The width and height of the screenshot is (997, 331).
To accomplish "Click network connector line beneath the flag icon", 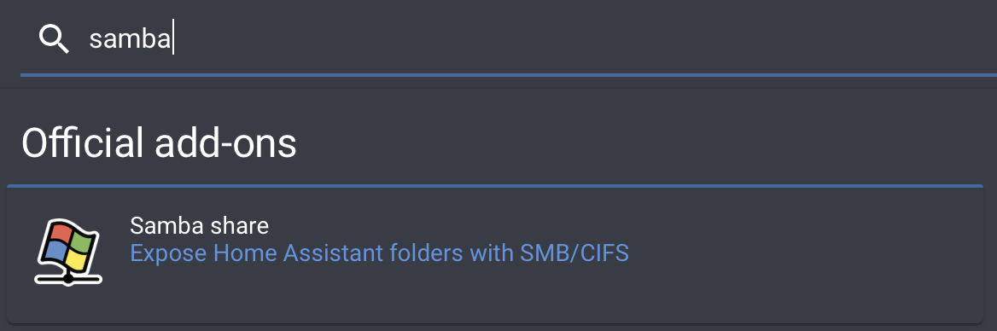I will pyautogui.click(x=68, y=278).
